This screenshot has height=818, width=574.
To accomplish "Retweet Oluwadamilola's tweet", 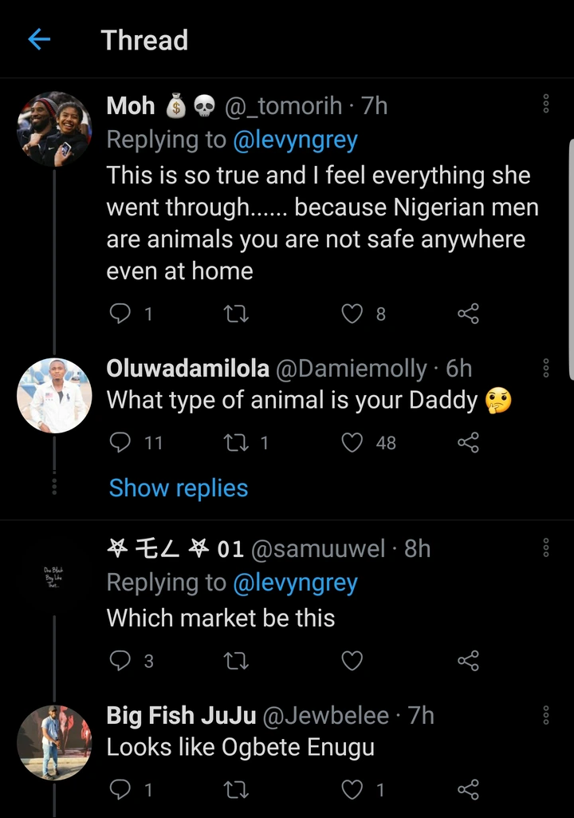I will coord(236,442).
